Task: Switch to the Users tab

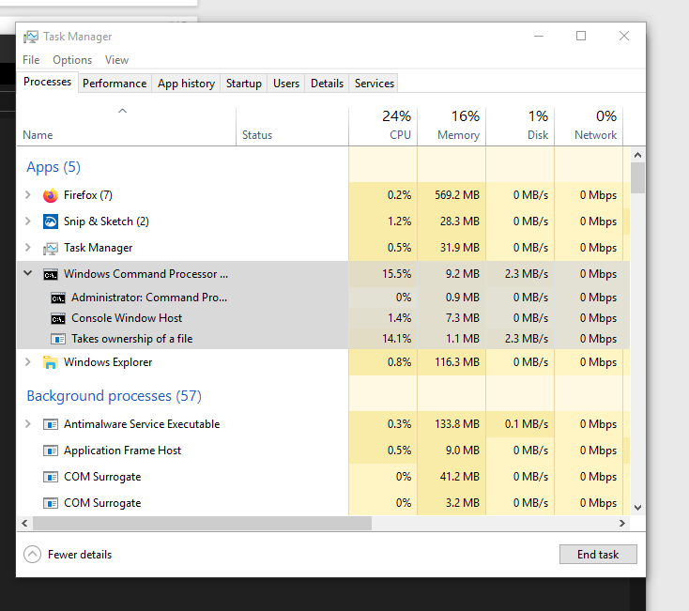Action: [x=286, y=84]
